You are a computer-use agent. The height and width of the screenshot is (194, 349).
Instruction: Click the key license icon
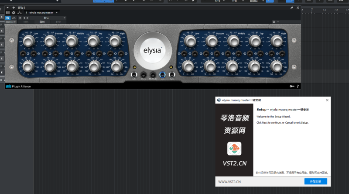tap(292, 87)
